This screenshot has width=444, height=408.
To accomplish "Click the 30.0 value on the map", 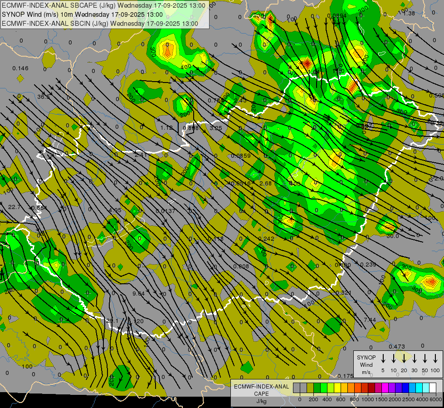I will click(x=393, y=236).
